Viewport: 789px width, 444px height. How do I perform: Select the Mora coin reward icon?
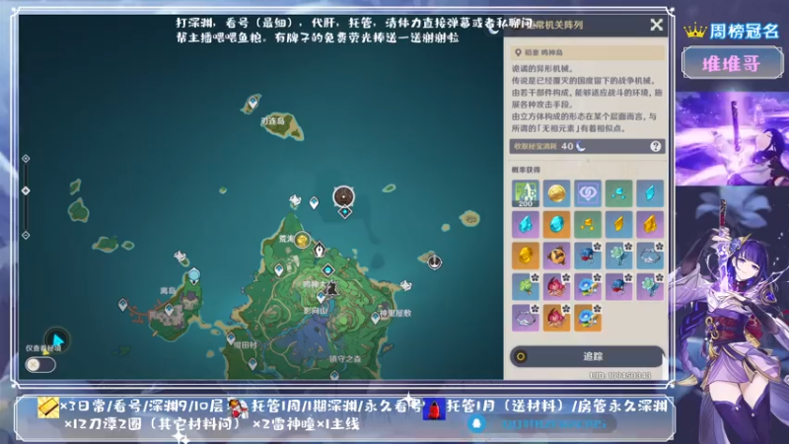(x=556, y=193)
